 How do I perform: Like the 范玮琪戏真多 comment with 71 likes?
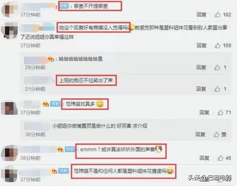(220, 112)
